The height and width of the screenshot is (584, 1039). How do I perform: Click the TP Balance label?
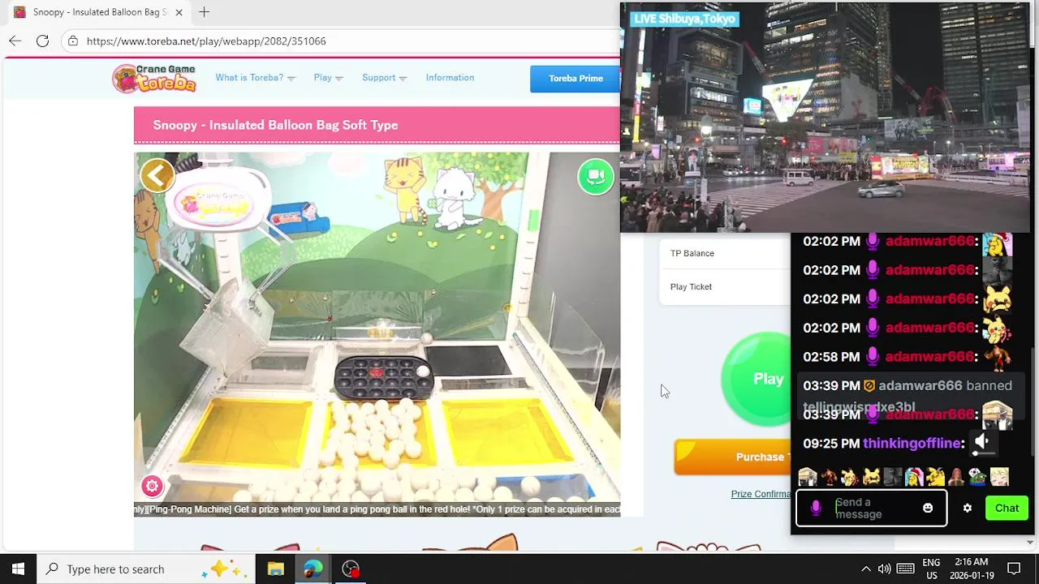point(692,253)
